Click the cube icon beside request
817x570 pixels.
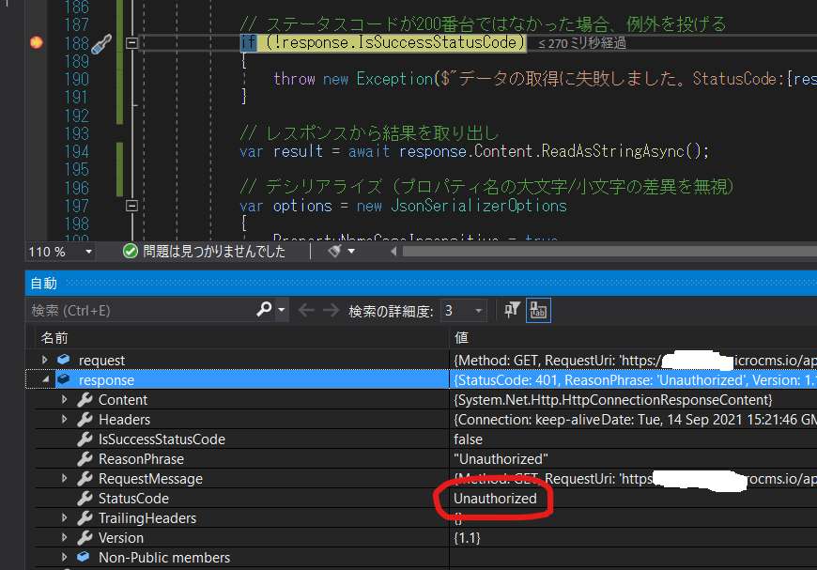coord(64,360)
